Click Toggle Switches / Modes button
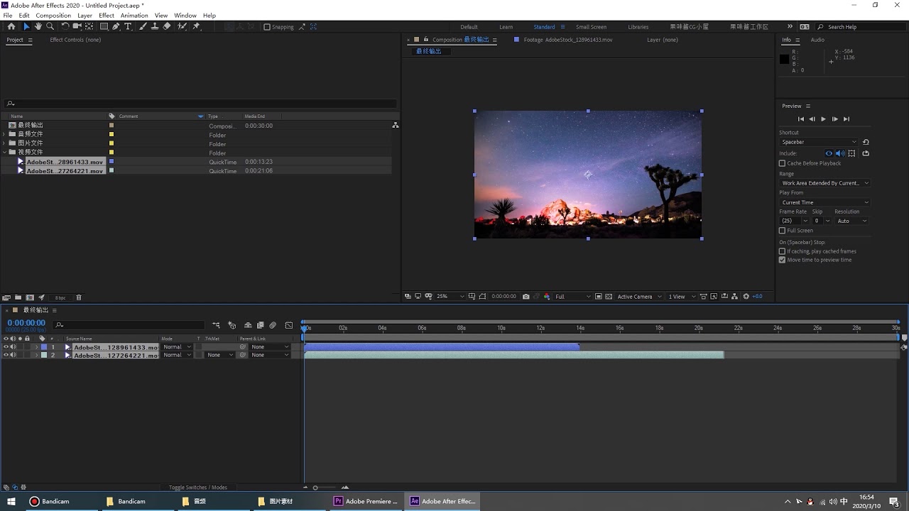Viewport: 909px width, 511px height. [x=198, y=488]
